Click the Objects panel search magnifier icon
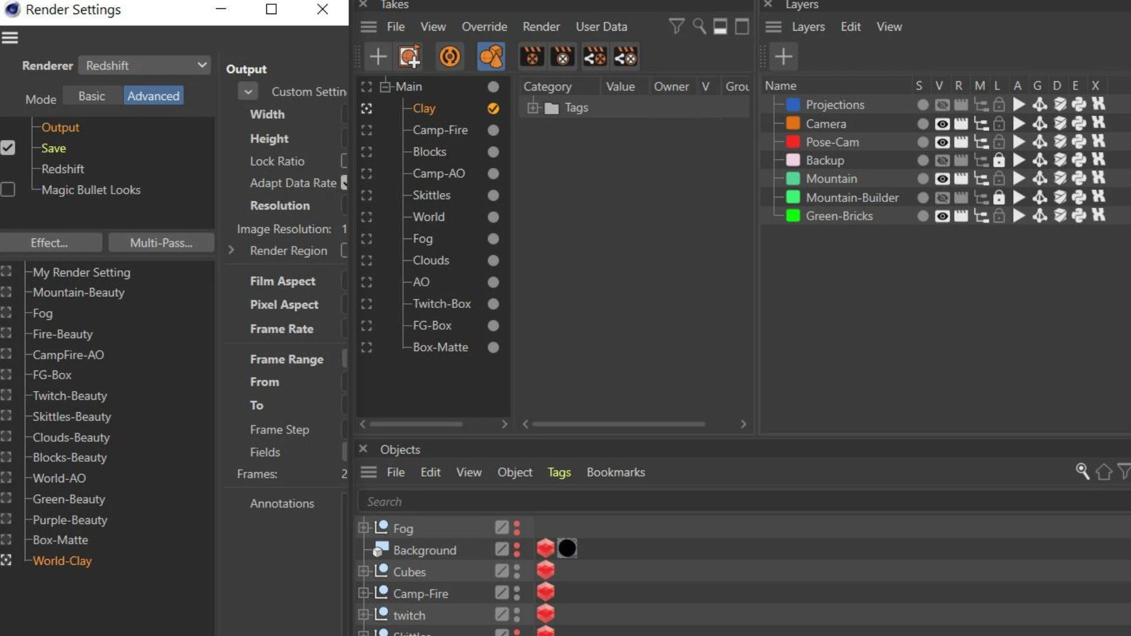Viewport: 1131px width, 636px height. (1082, 471)
